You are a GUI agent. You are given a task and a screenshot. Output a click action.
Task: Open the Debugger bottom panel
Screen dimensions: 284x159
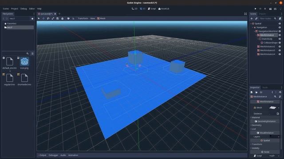53,155
